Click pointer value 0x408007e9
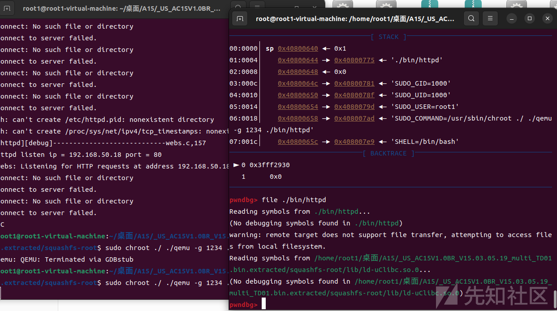This screenshot has height=311, width=557. coord(354,142)
